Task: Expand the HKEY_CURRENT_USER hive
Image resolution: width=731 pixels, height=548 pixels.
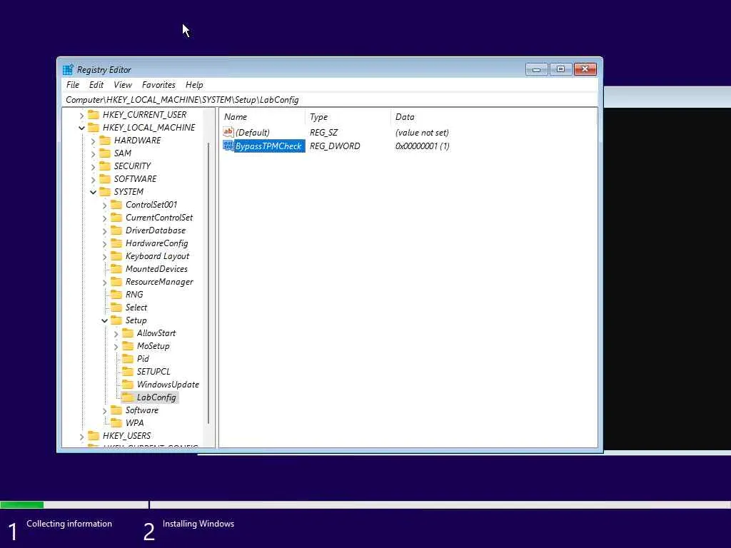Action: (x=81, y=115)
